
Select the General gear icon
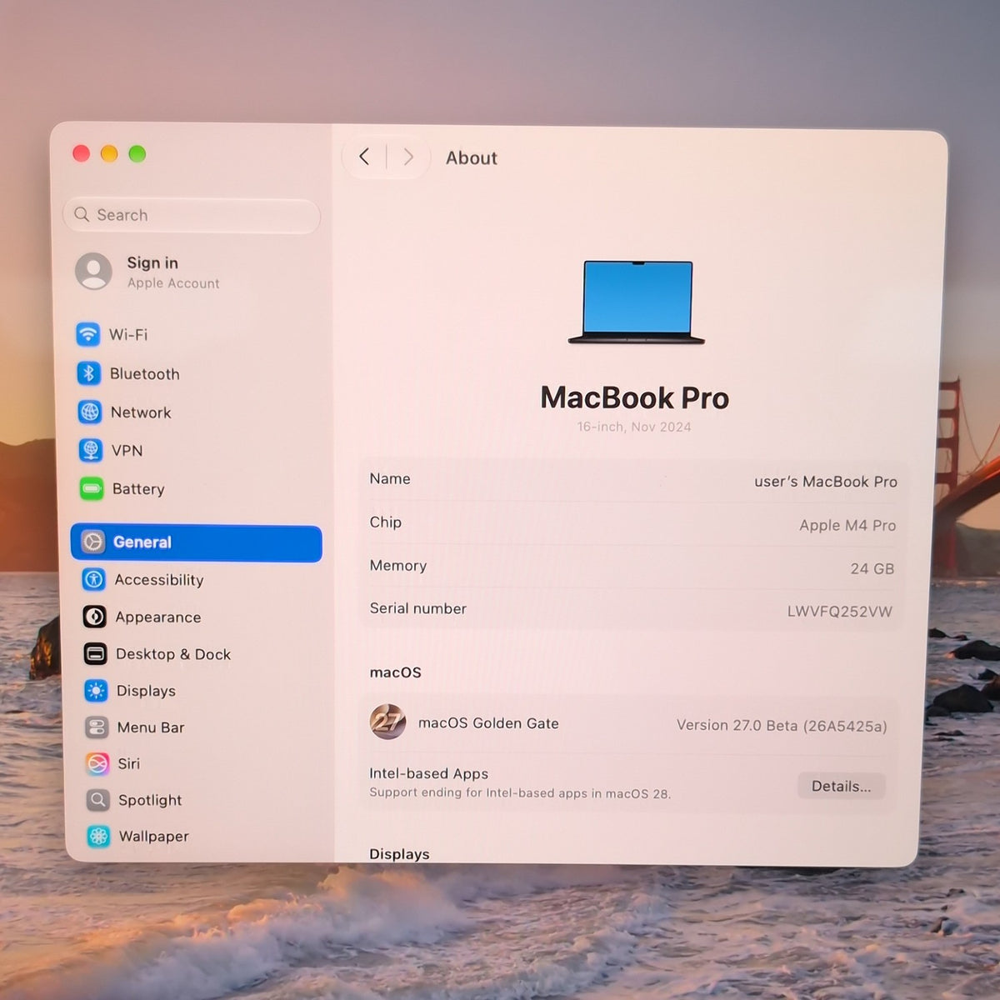[x=93, y=542]
